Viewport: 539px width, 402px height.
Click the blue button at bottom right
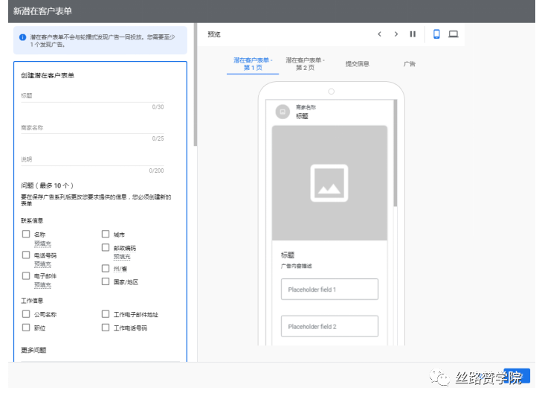click(x=517, y=375)
